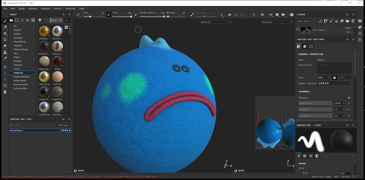Viewport: 365px width, 180px height.
Task: Select the Material picker eyedropper tool
Action: [5, 58]
